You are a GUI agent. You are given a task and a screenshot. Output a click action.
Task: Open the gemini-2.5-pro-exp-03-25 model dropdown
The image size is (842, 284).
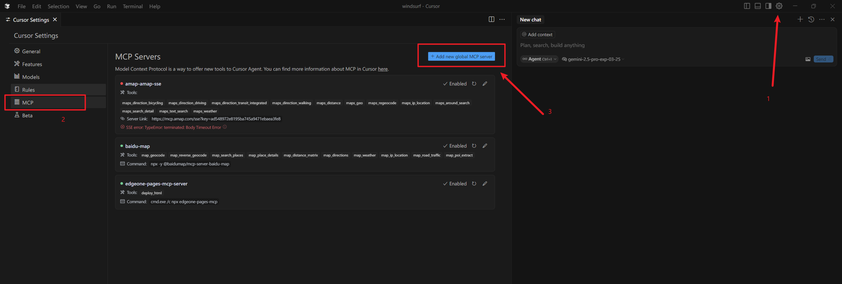593,59
